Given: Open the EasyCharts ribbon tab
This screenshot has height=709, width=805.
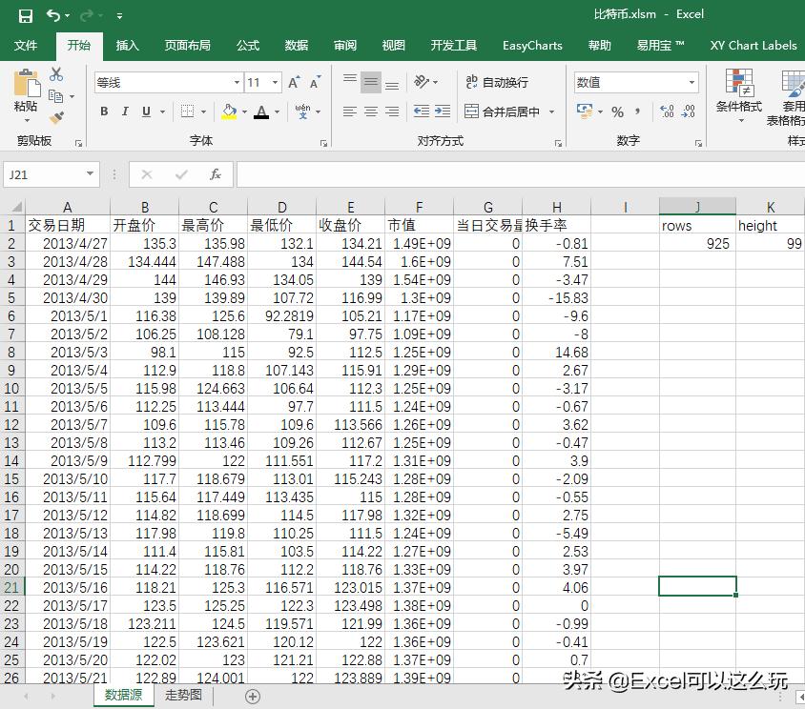Looking at the screenshot, I should coord(532,45).
